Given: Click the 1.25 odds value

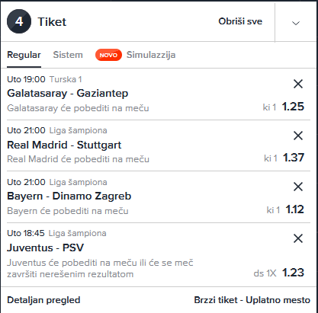Looking at the screenshot, I should [x=293, y=107].
